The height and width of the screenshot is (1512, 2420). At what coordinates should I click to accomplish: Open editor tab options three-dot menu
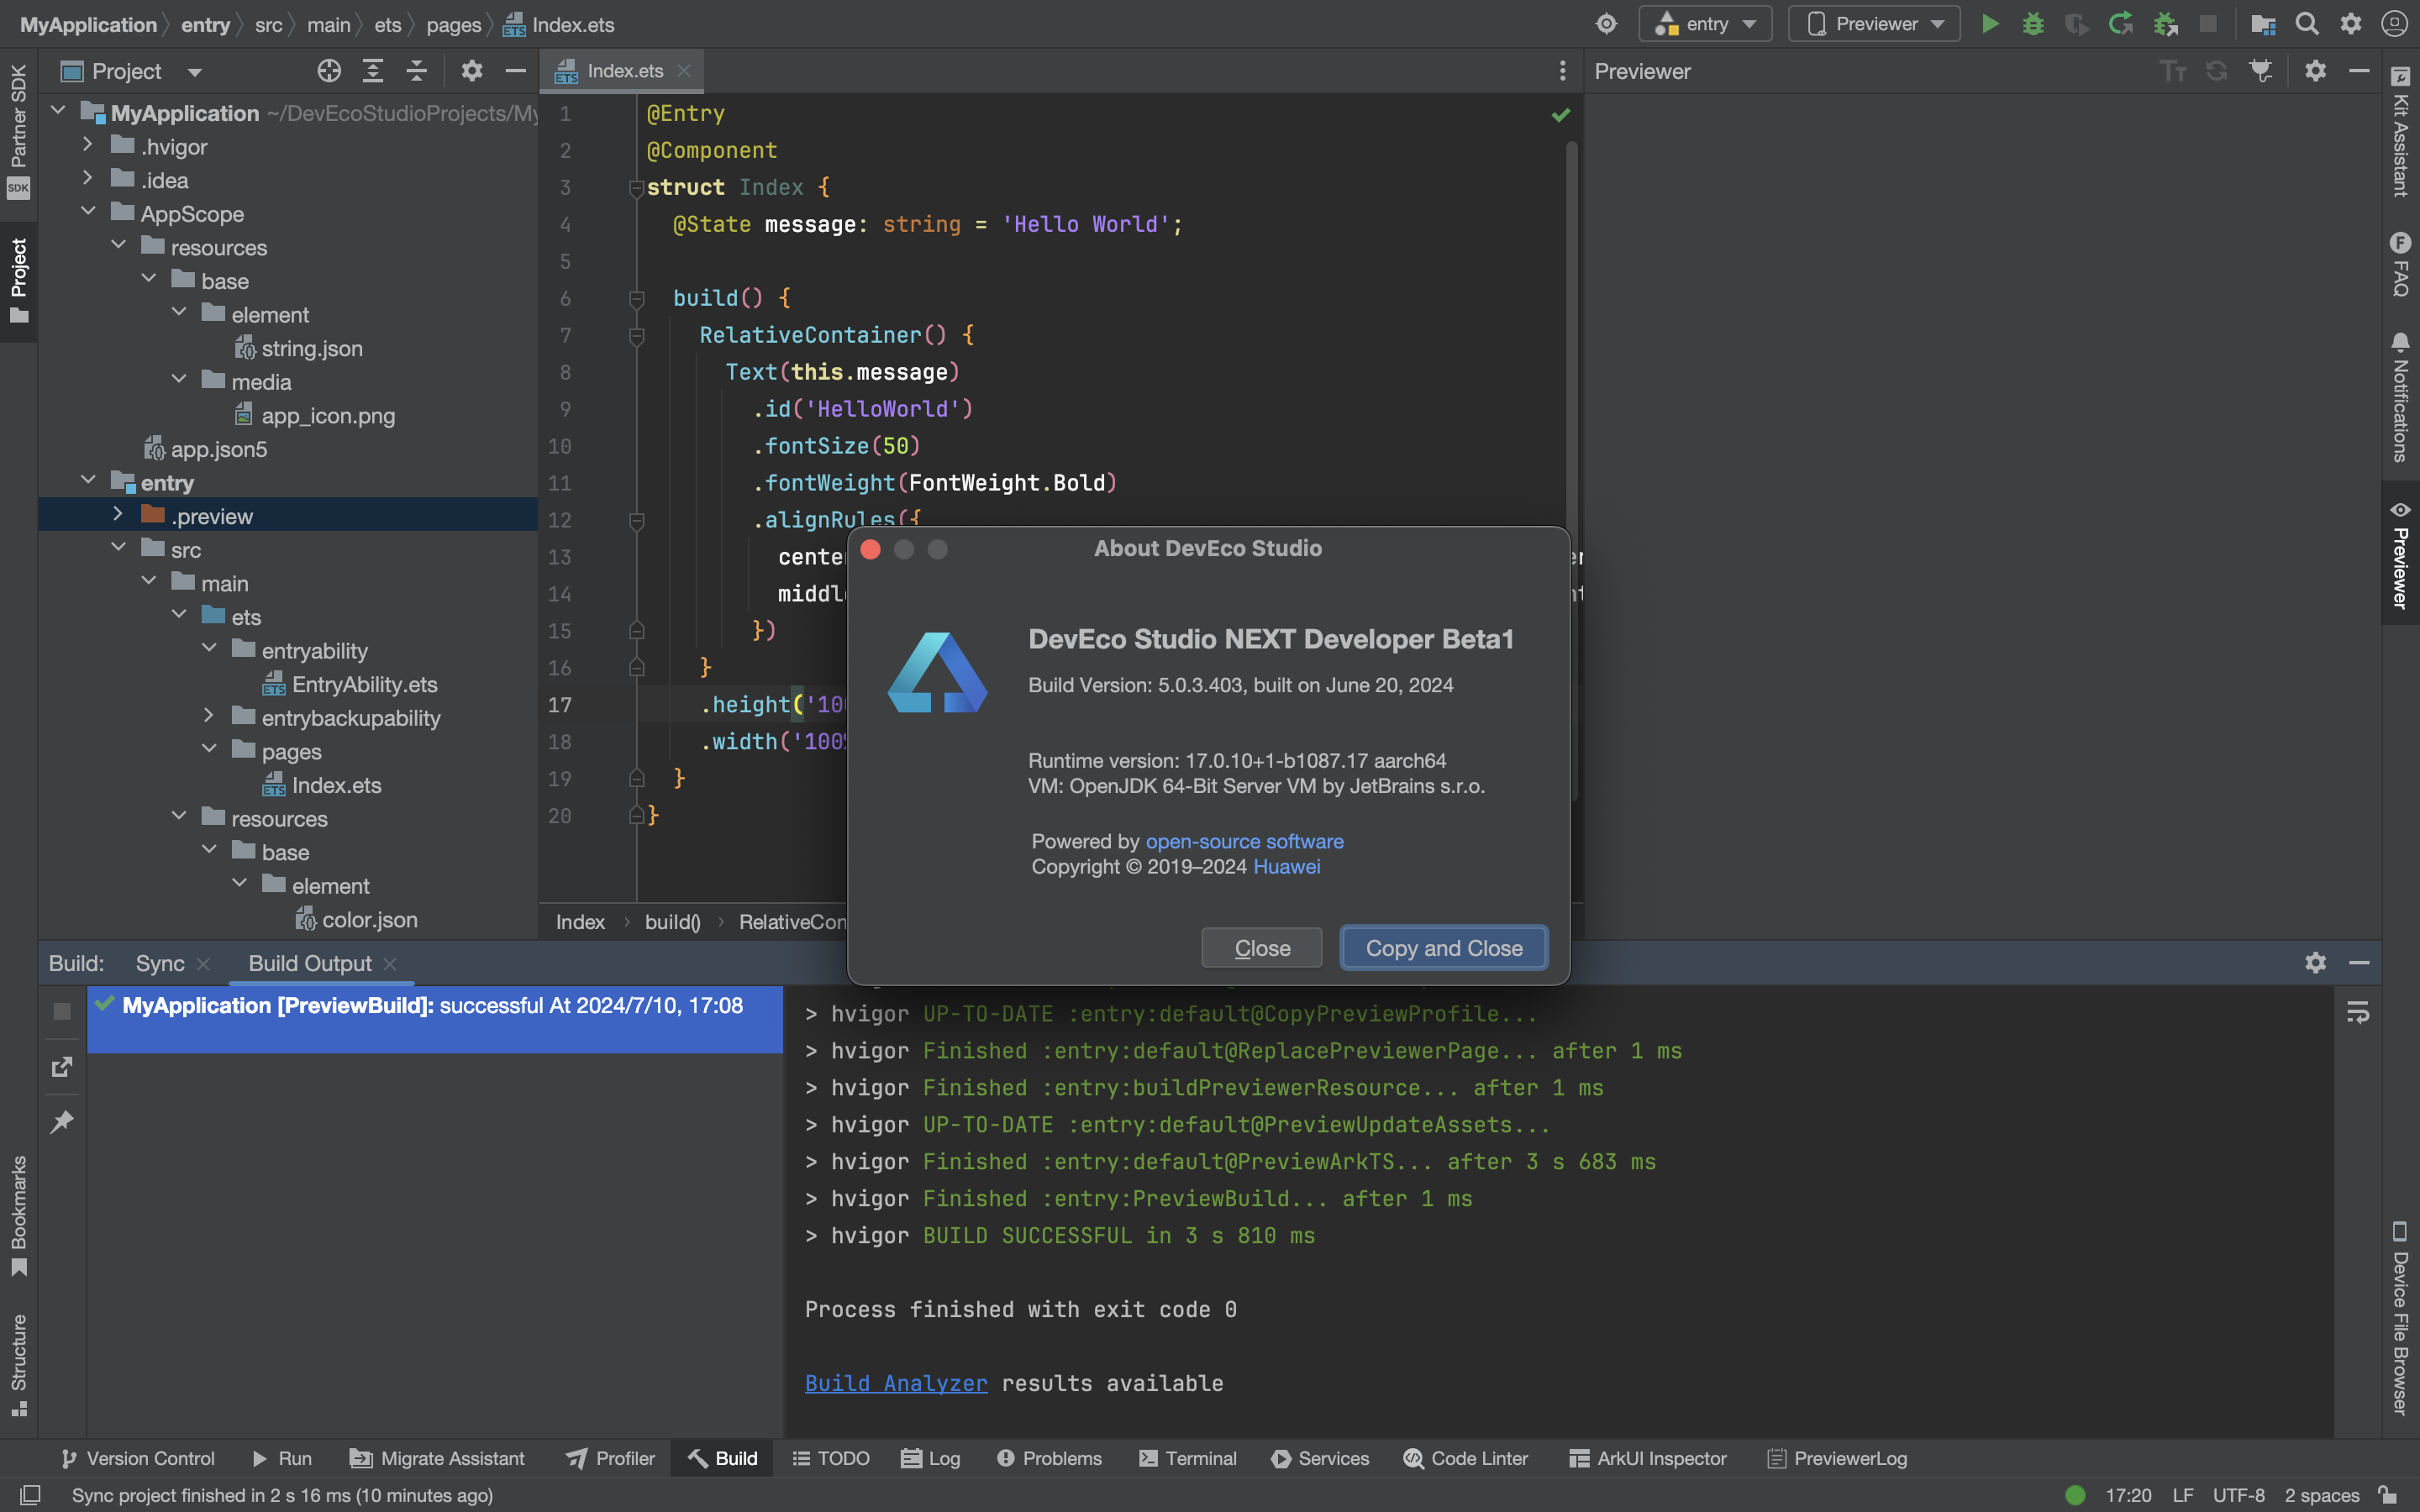pos(1562,71)
